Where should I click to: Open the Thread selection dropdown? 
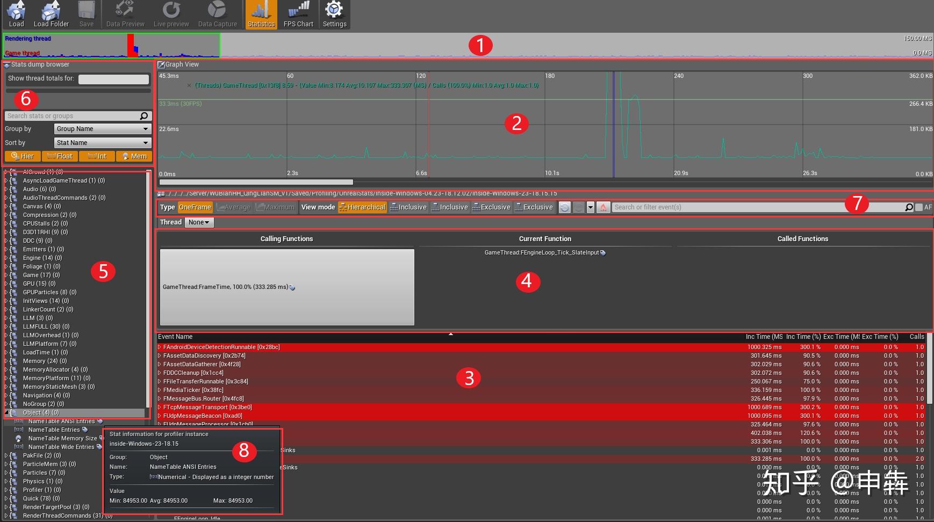198,222
